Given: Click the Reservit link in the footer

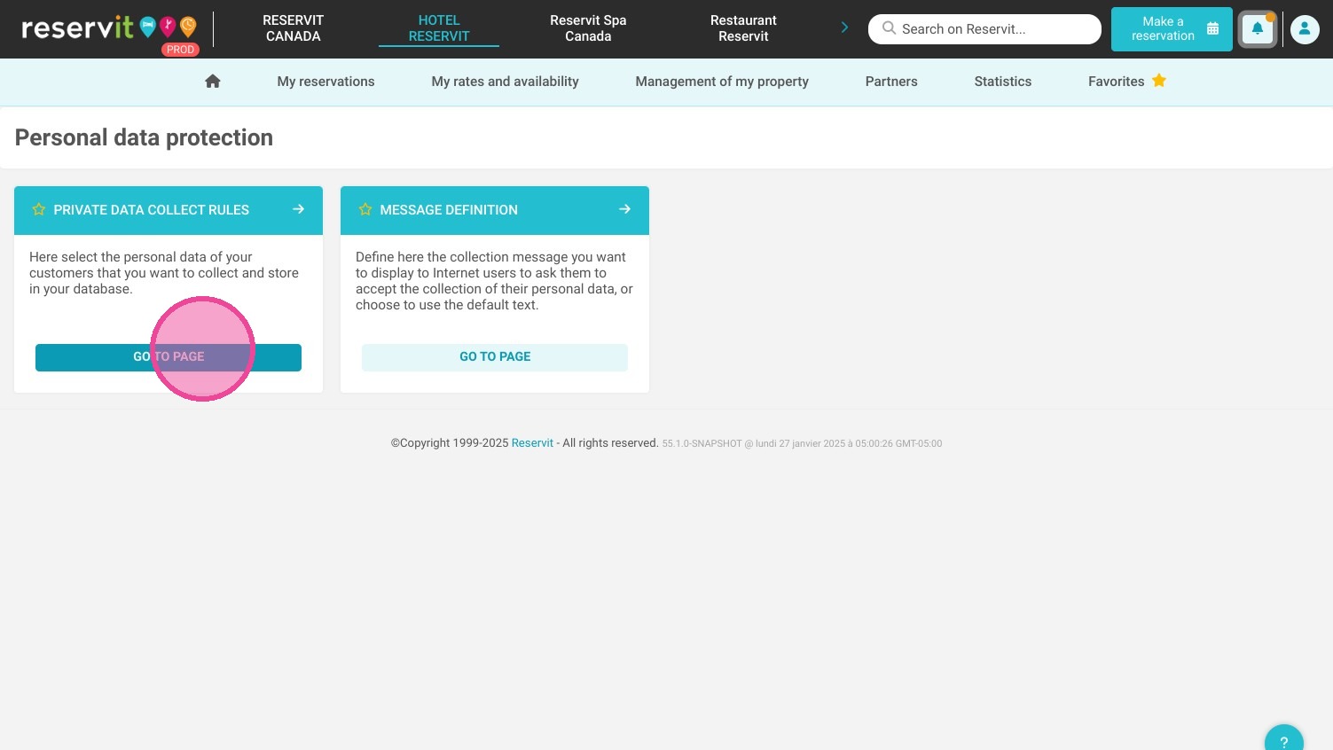Looking at the screenshot, I should (532, 443).
